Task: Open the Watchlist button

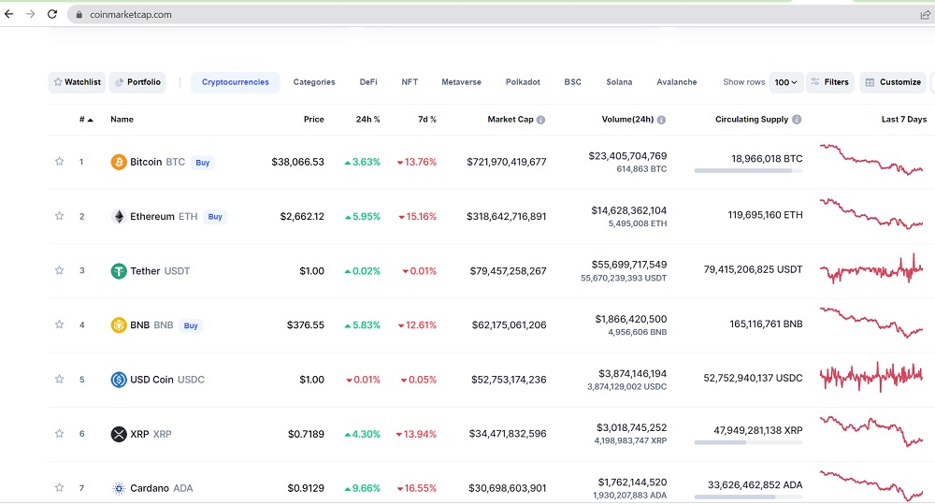Action: click(77, 82)
